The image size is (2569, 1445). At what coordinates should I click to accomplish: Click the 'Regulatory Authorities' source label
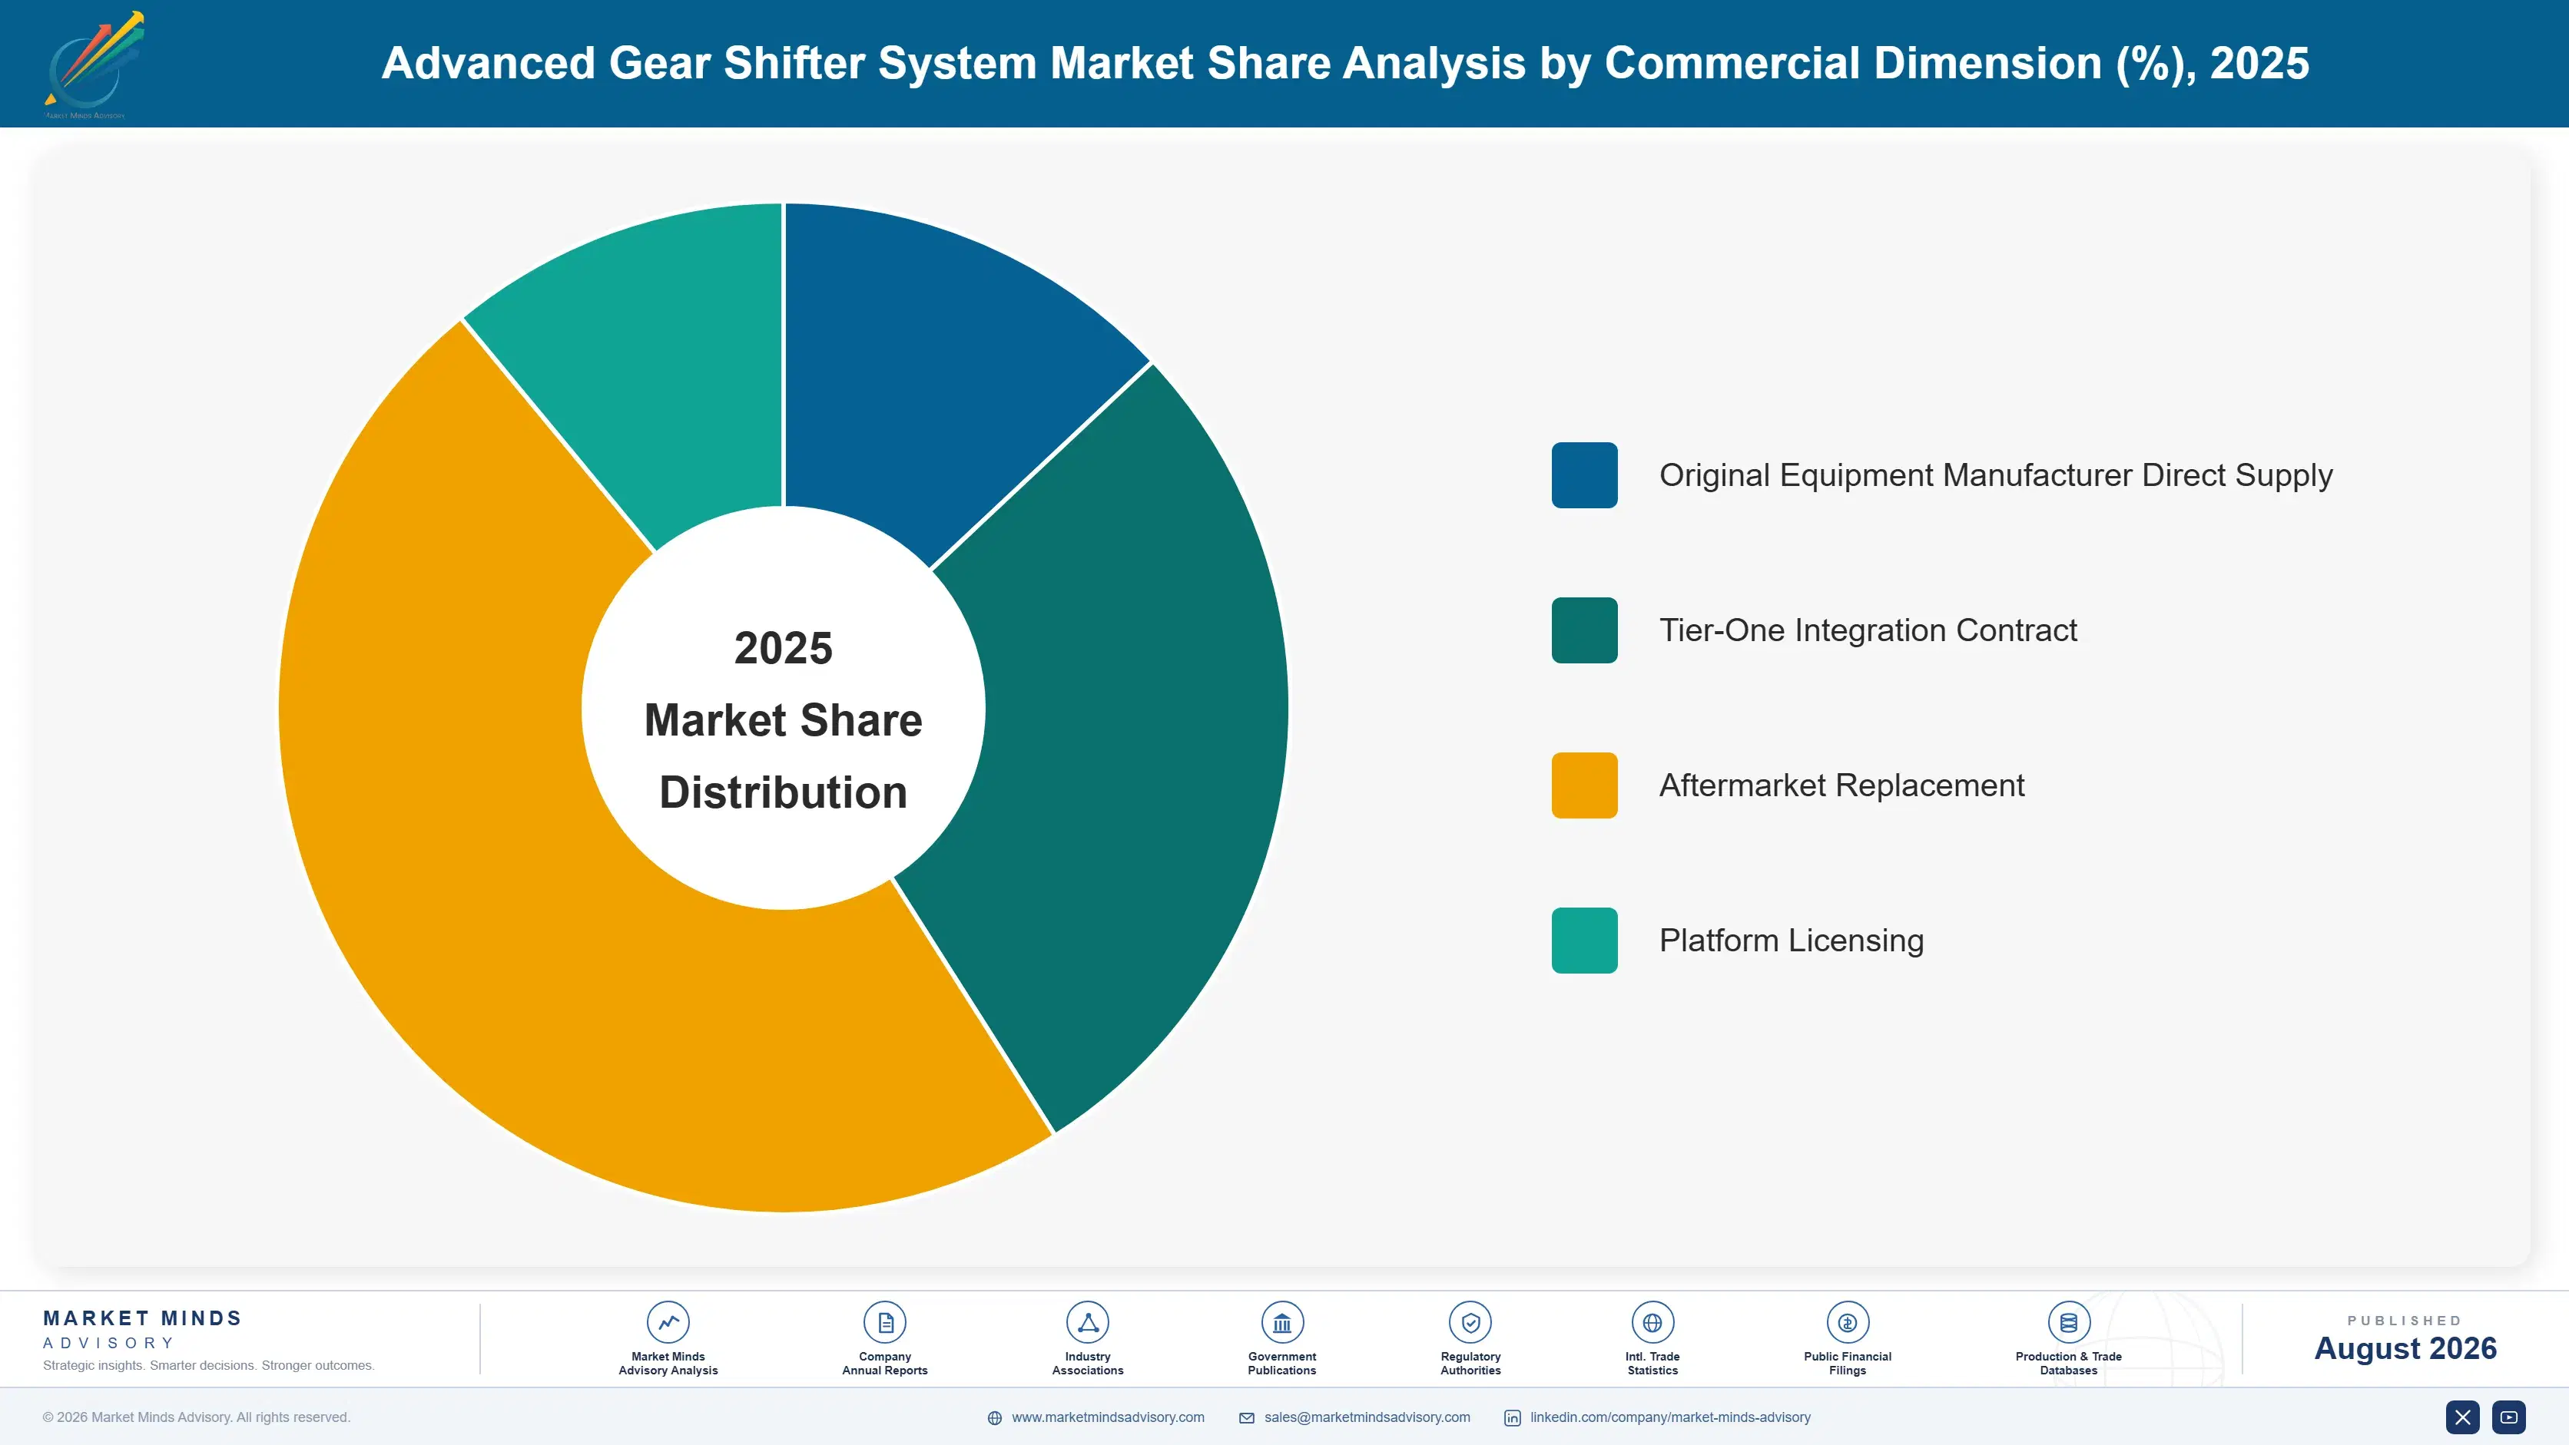point(1470,1364)
